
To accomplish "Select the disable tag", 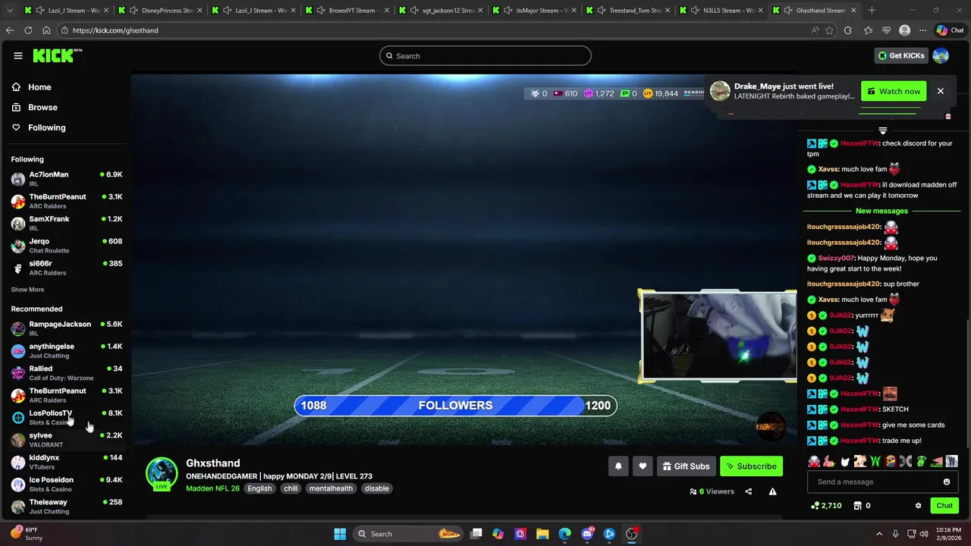I will pyautogui.click(x=376, y=488).
